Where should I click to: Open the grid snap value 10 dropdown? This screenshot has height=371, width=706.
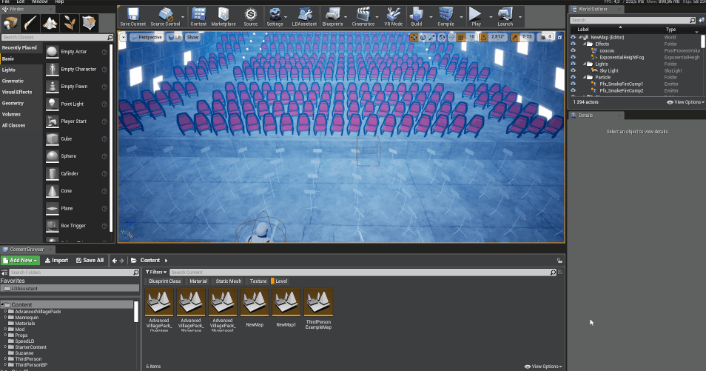pos(472,37)
